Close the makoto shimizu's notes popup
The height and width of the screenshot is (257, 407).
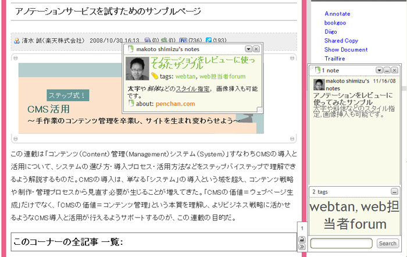(x=256, y=49)
